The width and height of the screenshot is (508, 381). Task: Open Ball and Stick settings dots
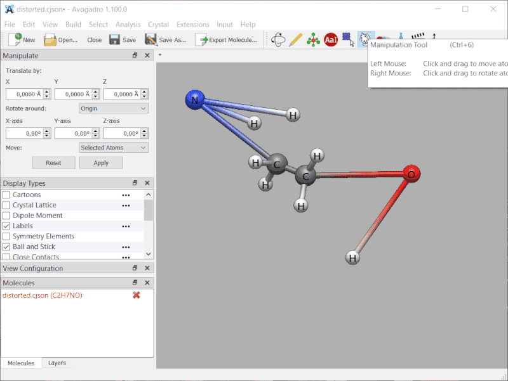click(126, 247)
